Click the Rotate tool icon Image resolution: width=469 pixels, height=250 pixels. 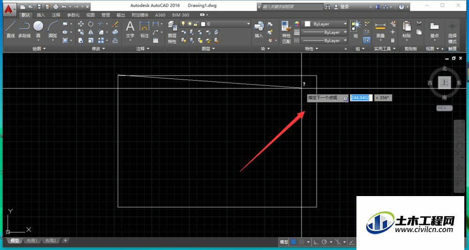(x=91, y=24)
